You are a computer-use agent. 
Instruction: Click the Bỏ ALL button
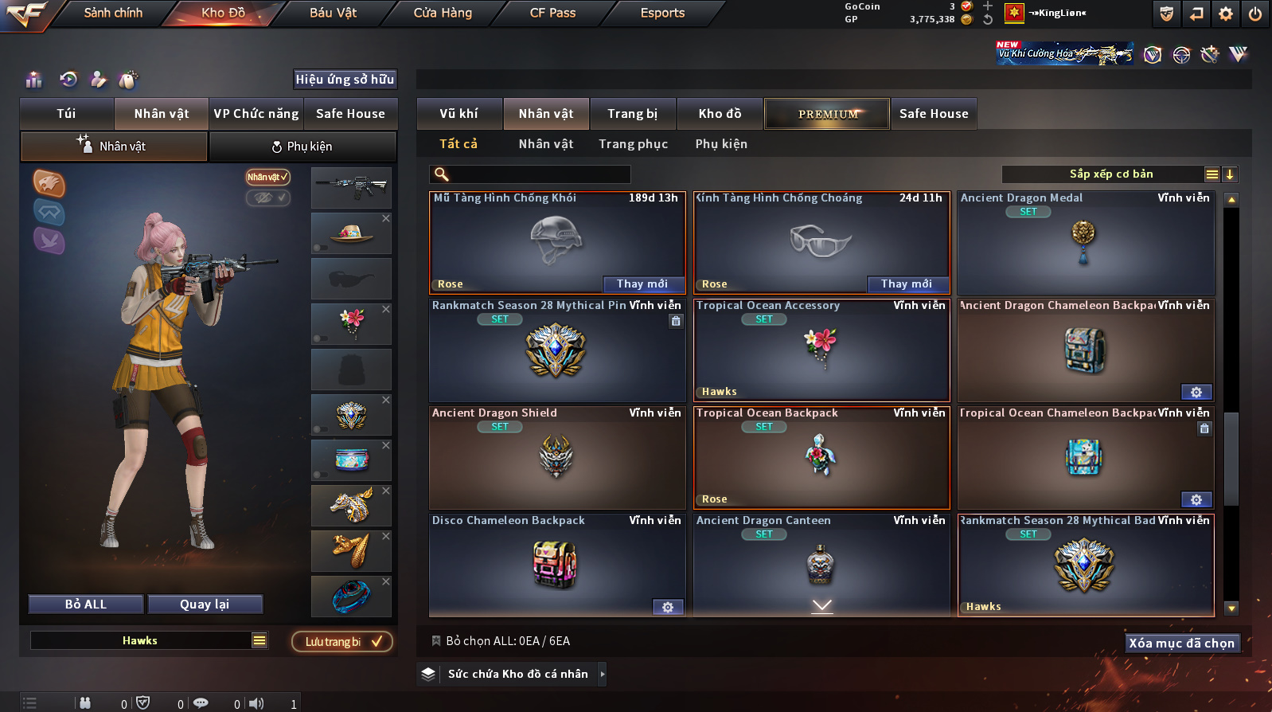(86, 604)
